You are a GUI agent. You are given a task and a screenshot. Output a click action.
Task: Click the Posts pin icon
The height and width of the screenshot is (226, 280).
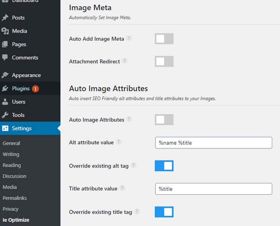pyautogui.click(x=5, y=18)
